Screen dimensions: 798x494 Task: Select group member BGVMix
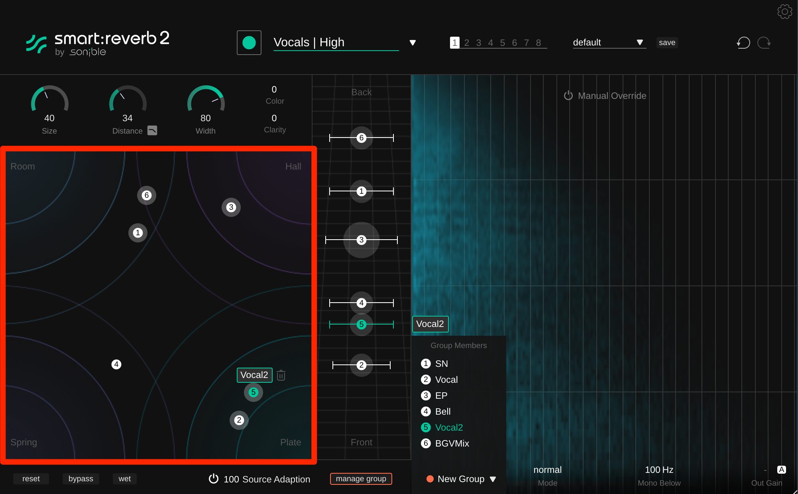(445, 443)
